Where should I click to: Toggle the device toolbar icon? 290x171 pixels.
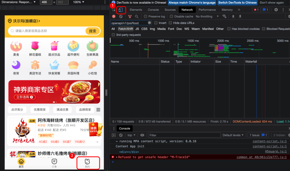(x=120, y=10)
